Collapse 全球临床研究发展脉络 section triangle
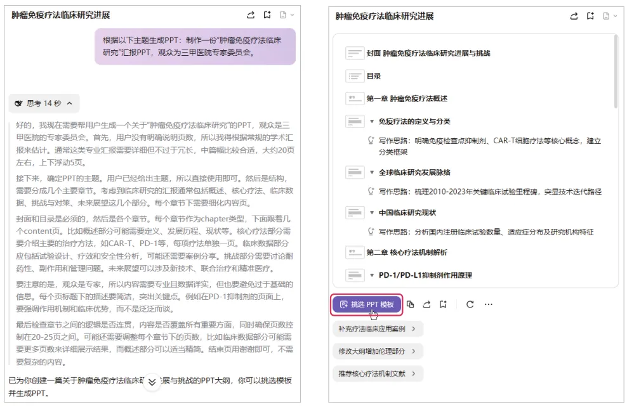The width and height of the screenshot is (627, 407). click(372, 172)
